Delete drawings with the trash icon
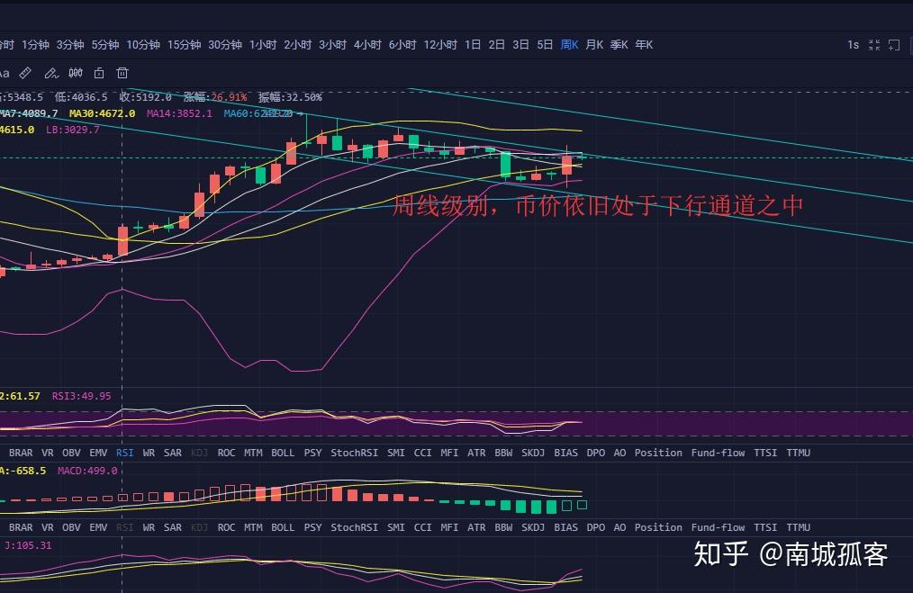The width and height of the screenshot is (913, 593). (122, 73)
